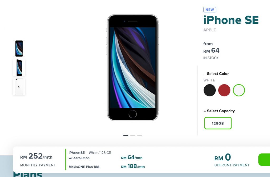Click the main iPhone SE product image

coord(133,68)
